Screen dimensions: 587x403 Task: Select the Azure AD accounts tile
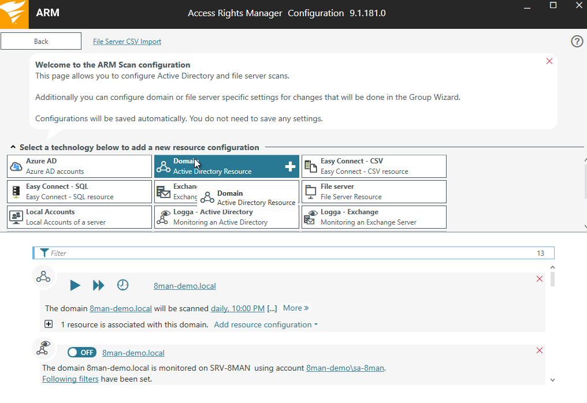(79, 166)
